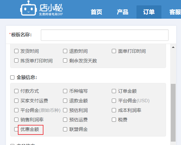Image resolution: width=181 pixels, height=145 pixels.
Task: Click the vertical scrollbar thumb
Action: click(x=173, y=113)
